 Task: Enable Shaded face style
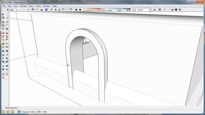click(x=172, y=10)
